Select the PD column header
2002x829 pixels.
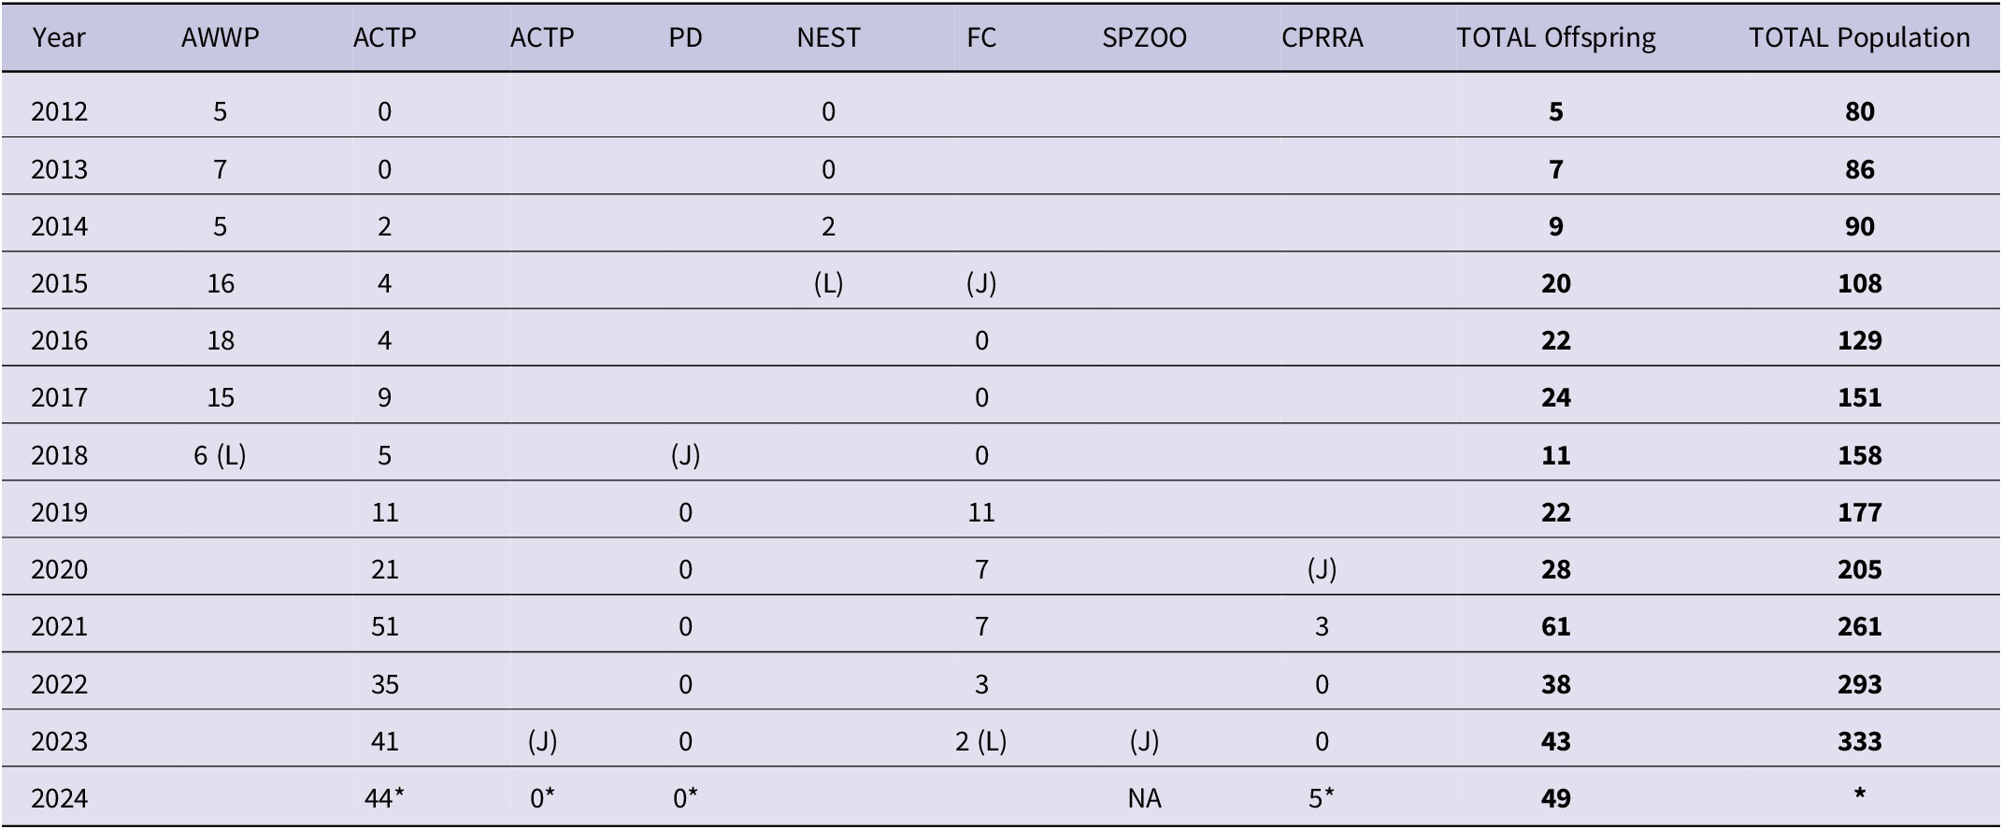[685, 37]
